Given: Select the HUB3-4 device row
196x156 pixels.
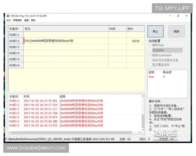Looking at the screenshot, I should (x=76, y=53).
